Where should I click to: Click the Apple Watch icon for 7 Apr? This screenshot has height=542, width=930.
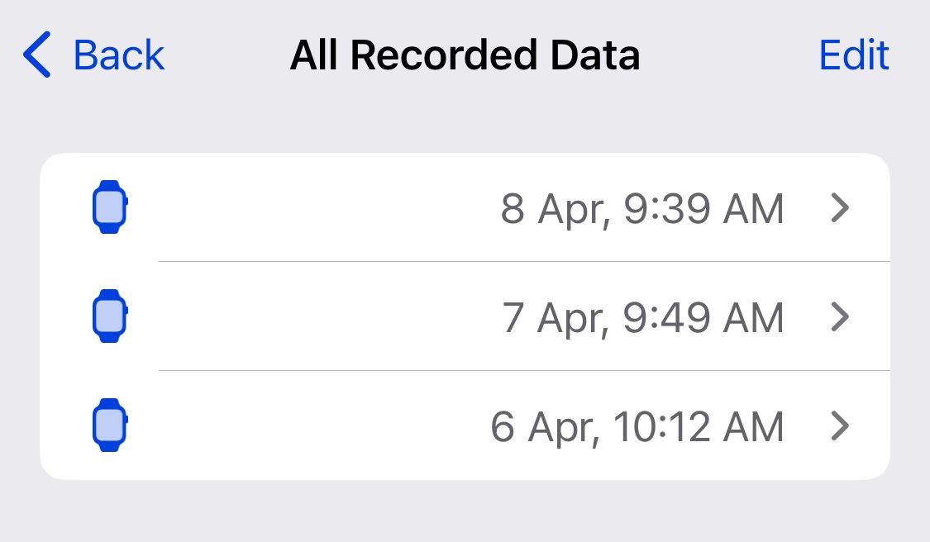point(109,316)
